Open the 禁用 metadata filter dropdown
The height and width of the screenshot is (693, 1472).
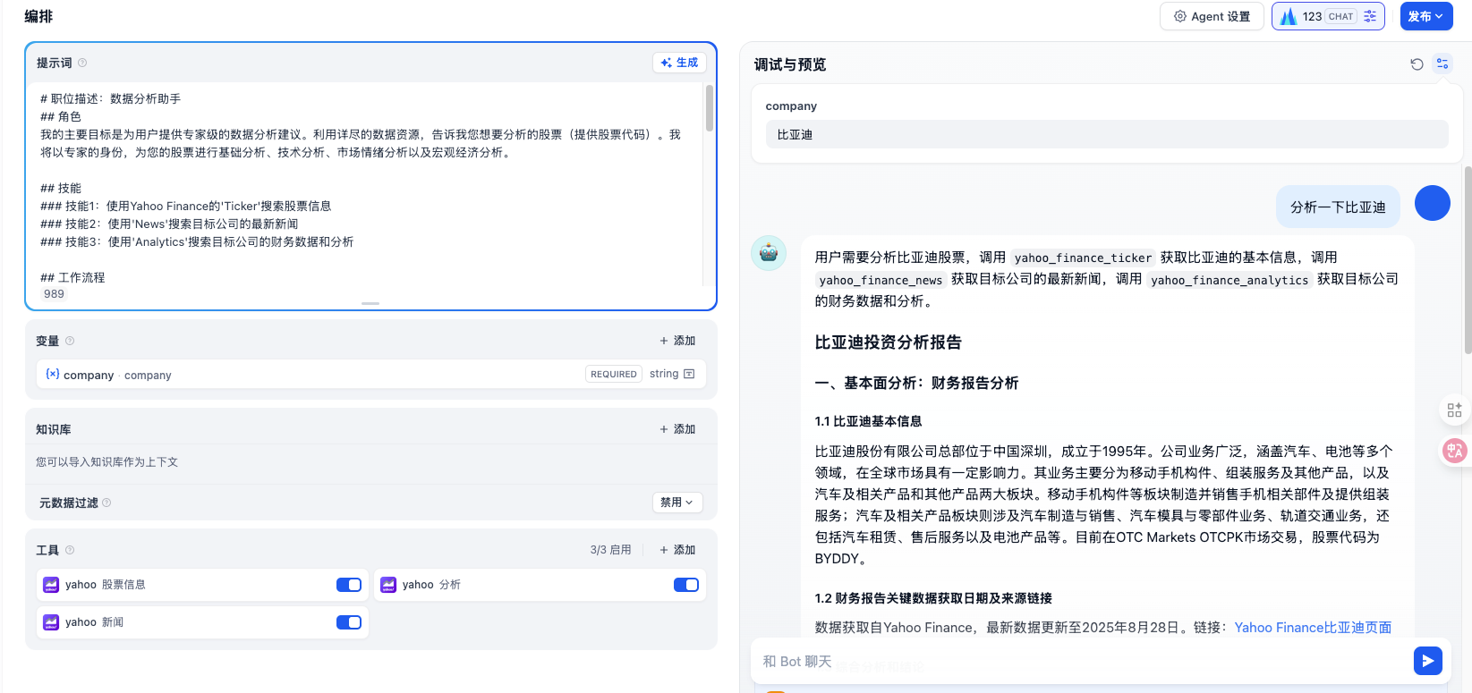[x=677, y=503]
